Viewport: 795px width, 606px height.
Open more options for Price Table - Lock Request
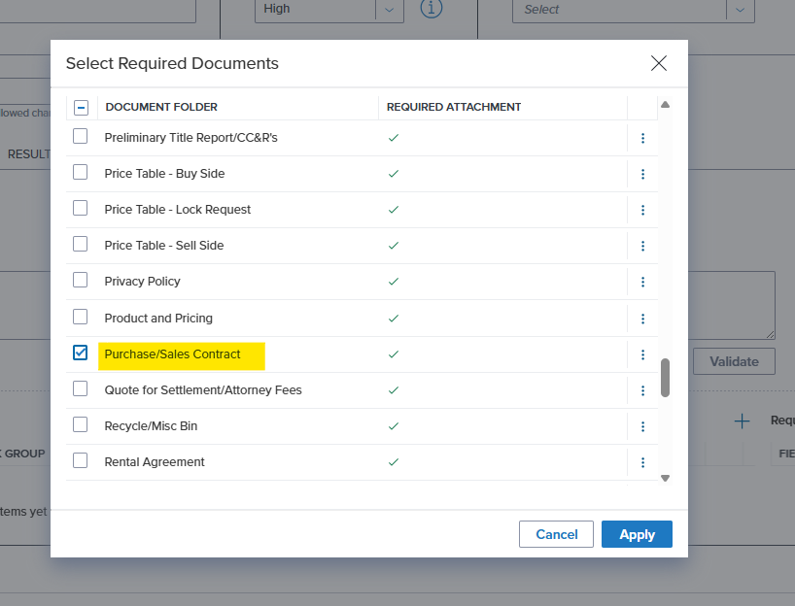[642, 210]
